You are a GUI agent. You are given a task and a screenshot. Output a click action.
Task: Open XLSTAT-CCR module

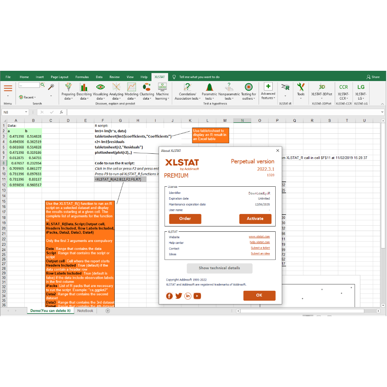tap(343, 92)
